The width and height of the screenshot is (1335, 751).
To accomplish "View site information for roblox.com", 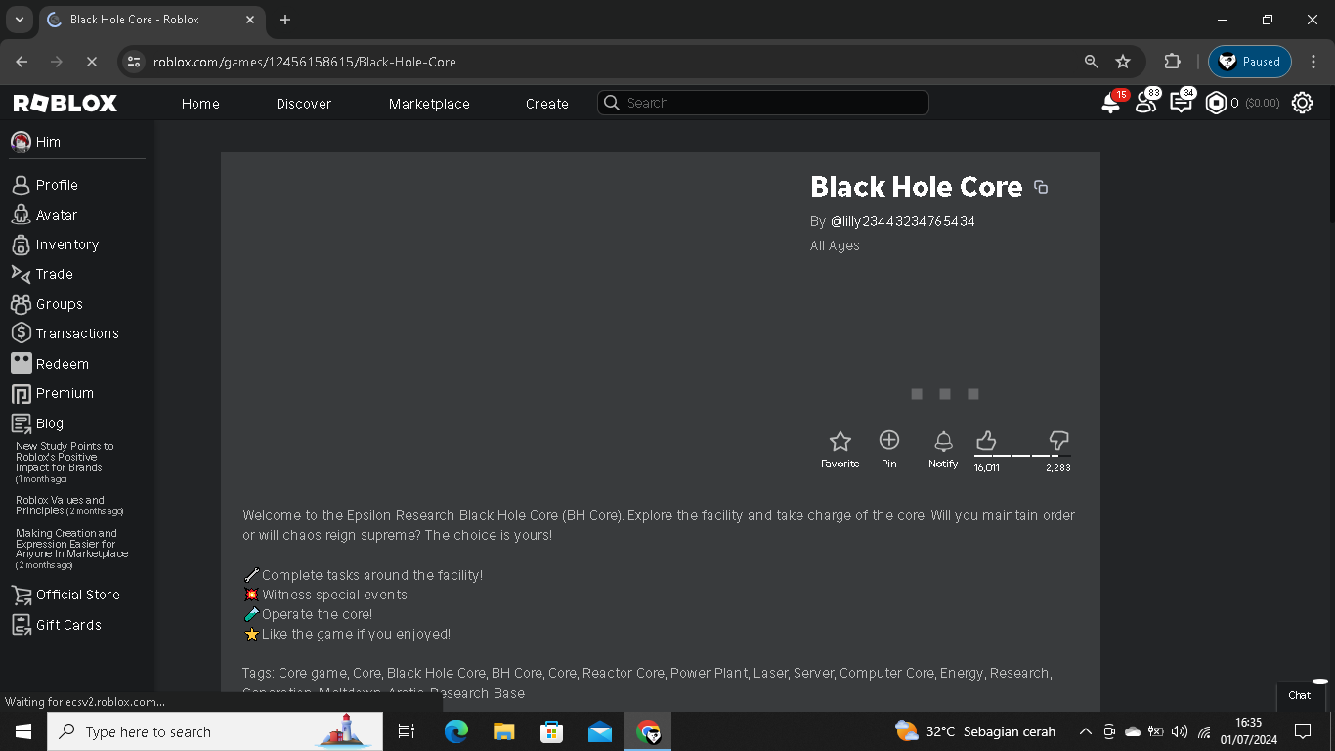I will (x=135, y=62).
